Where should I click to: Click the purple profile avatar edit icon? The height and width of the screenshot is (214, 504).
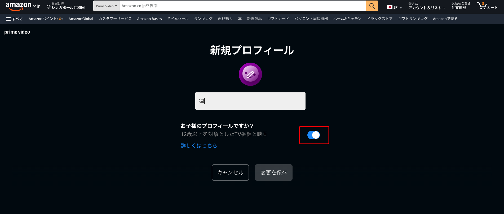(250, 74)
